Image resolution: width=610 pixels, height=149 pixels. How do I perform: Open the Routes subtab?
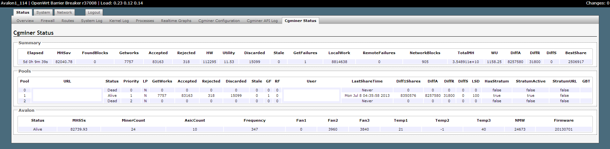point(68,21)
